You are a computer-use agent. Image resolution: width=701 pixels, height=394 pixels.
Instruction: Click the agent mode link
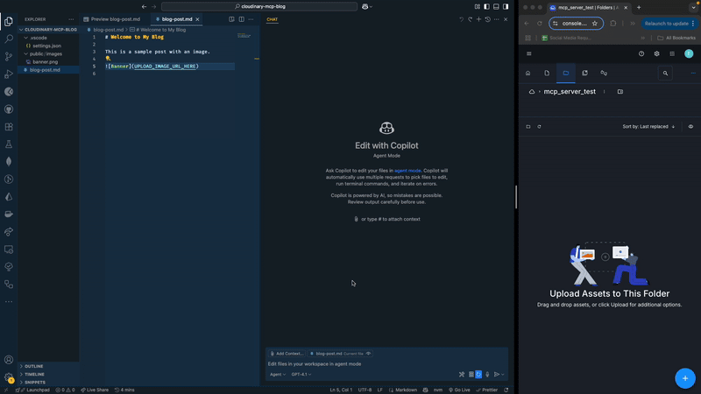click(x=407, y=171)
